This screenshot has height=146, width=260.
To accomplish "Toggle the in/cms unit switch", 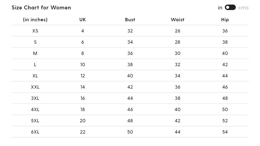I will pos(230,8).
